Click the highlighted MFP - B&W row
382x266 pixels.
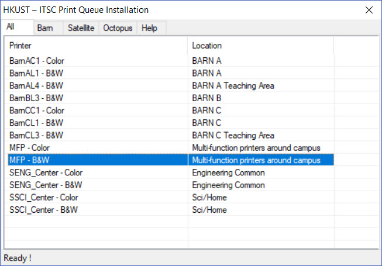30,160
